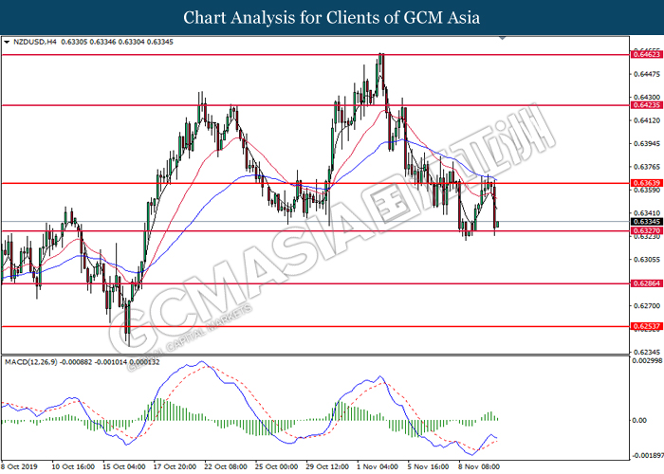This screenshot has height=474, width=664.
Task: Click the 0.64475 axis price tick
Action: click(x=647, y=75)
